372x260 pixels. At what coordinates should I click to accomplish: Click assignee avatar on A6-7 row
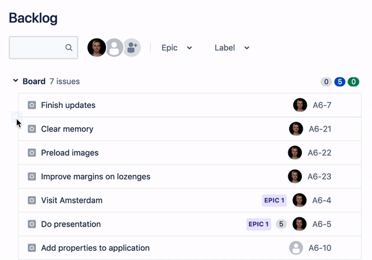pyautogui.click(x=300, y=105)
